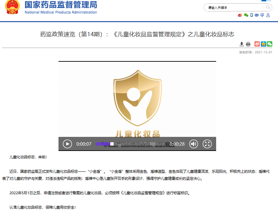Download the article using download icon
The height and width of the screenshot is (211, 278).
[242, 44]
